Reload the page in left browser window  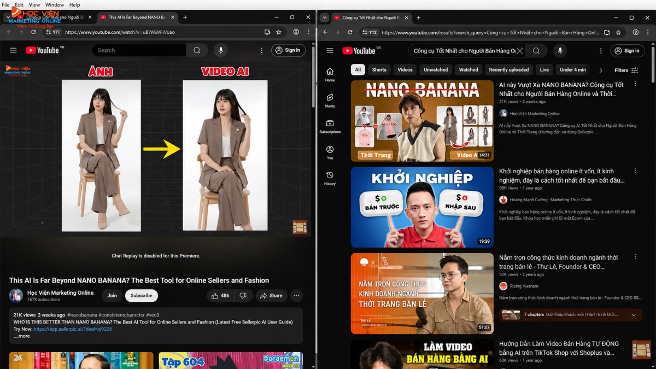34,32
